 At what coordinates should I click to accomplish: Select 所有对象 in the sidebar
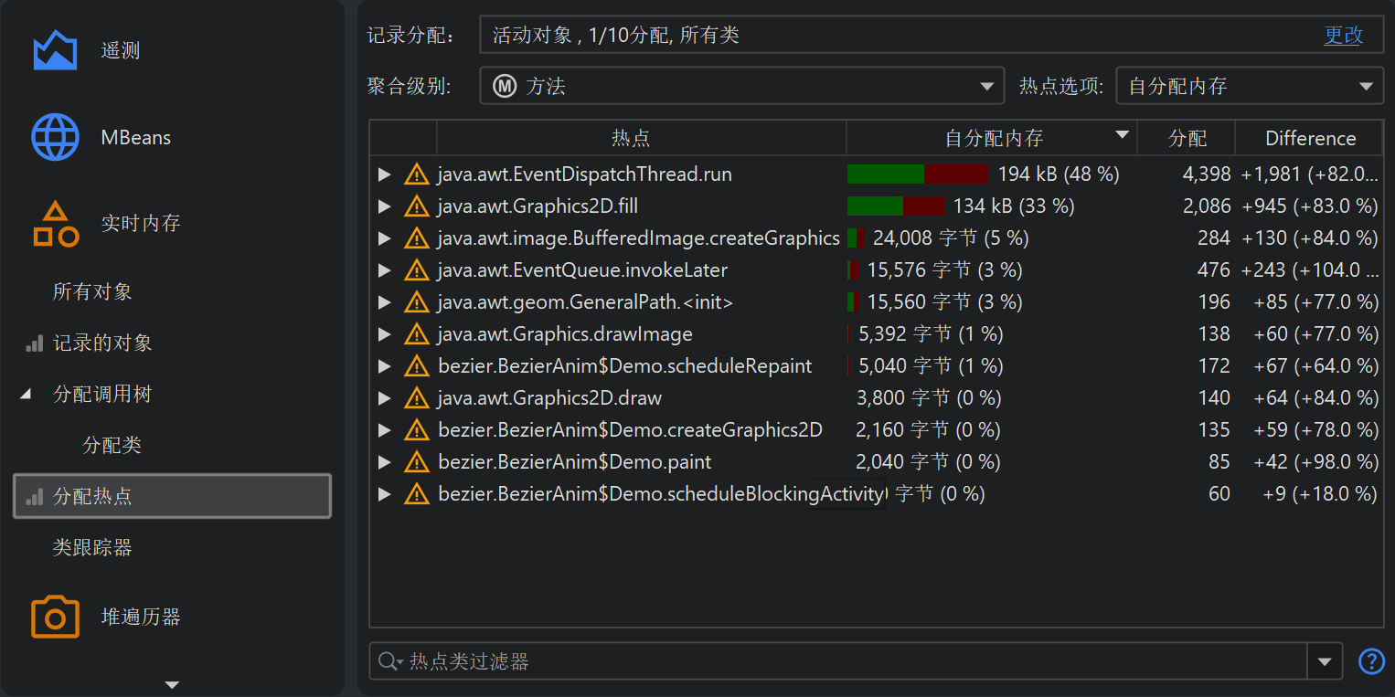coord(92,292)
